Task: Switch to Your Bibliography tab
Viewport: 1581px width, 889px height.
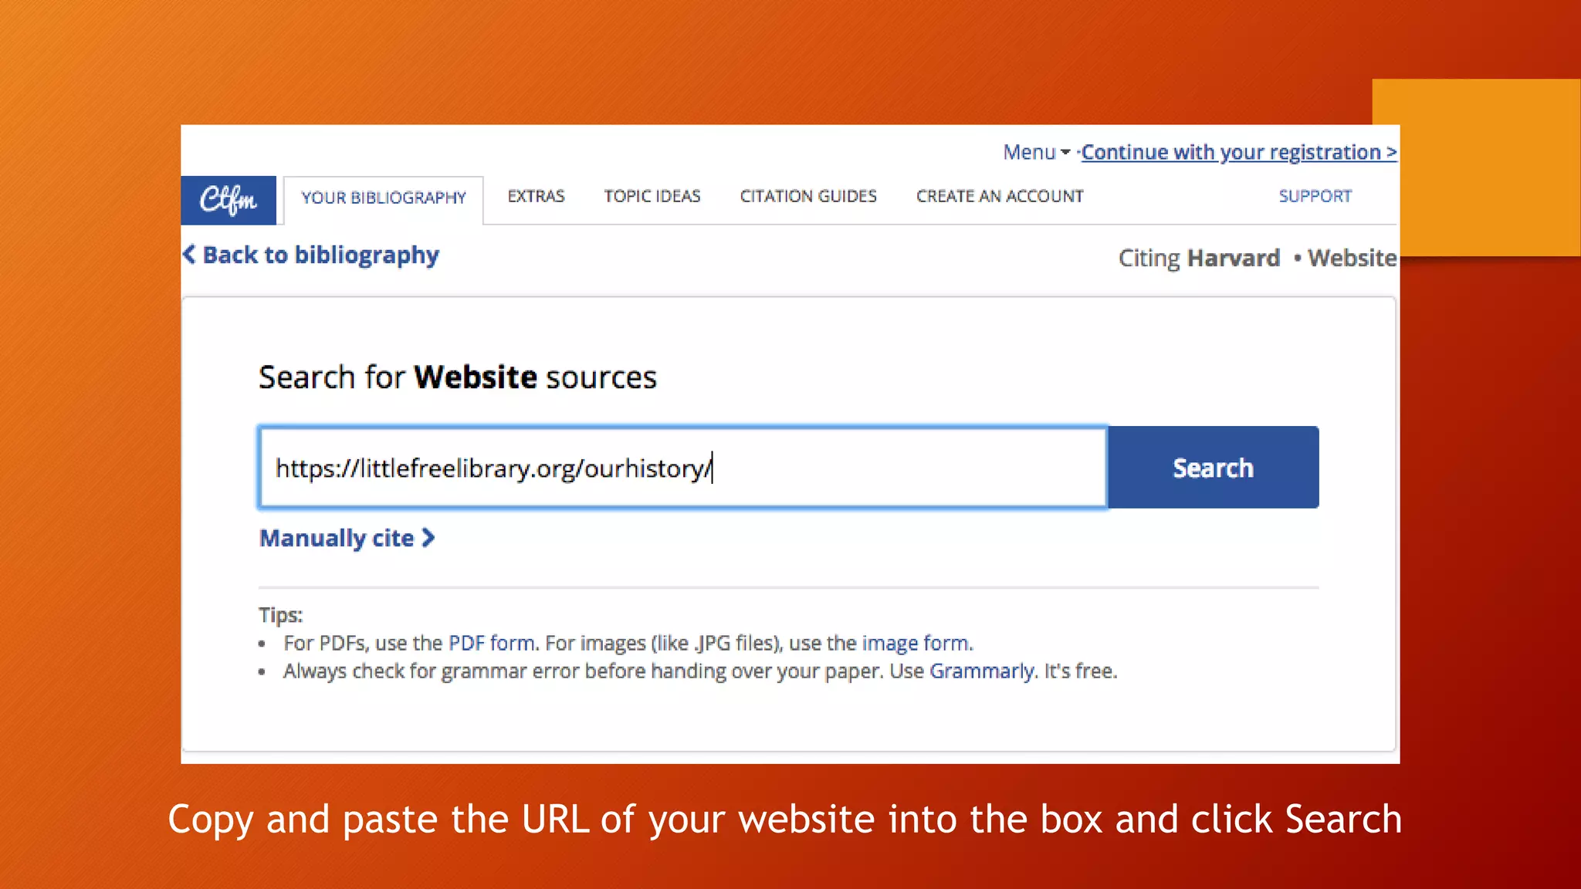Action: point(384,199)
